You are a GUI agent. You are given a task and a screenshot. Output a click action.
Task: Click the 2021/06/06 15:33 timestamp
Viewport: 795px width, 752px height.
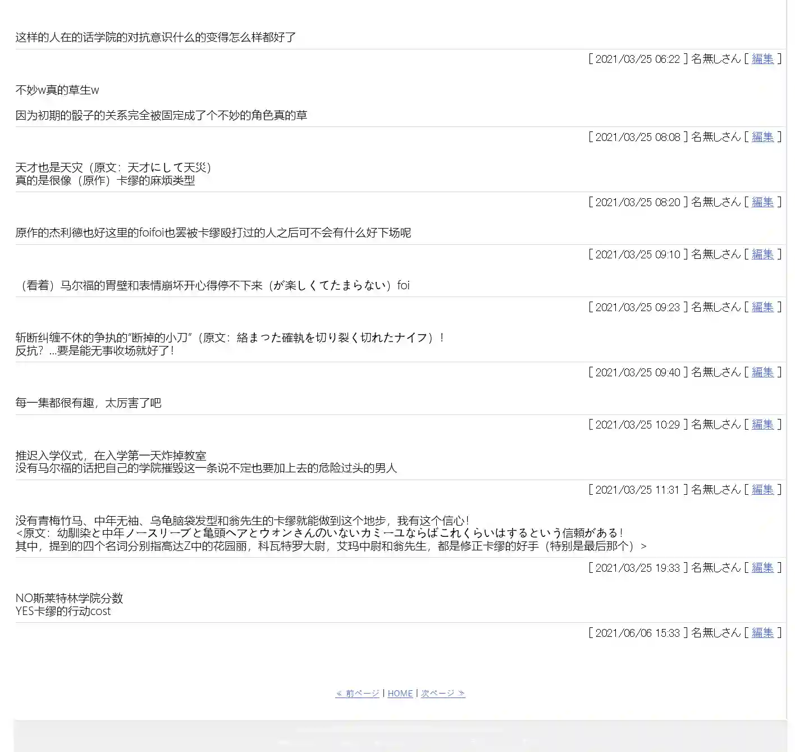click(x=637, y=633)
